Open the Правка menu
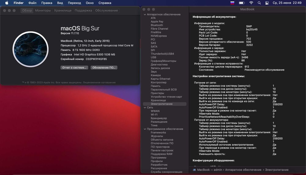 pyautogui.click(x=47, y=3)
